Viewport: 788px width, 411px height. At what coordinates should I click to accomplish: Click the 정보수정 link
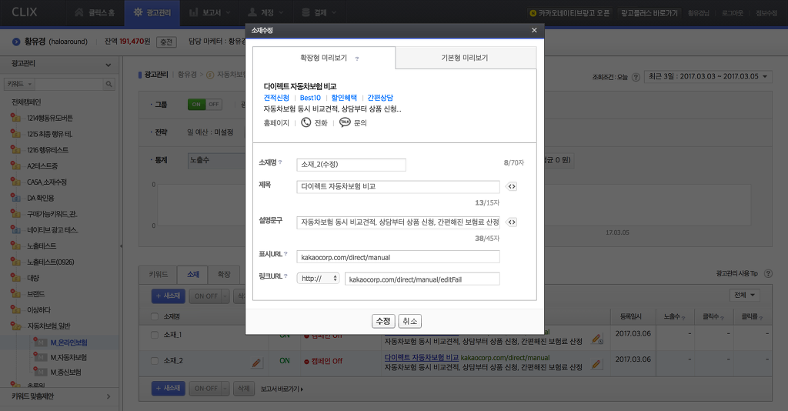pos(766,13)
